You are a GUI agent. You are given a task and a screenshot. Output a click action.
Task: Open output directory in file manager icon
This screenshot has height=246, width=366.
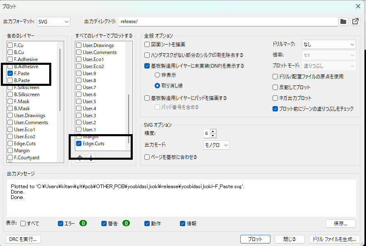click(355, 21)
